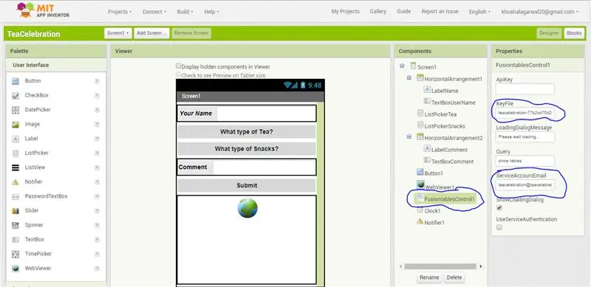Select the Label palette icon
This screenshot has width=591, height=287.
[16, 139]
